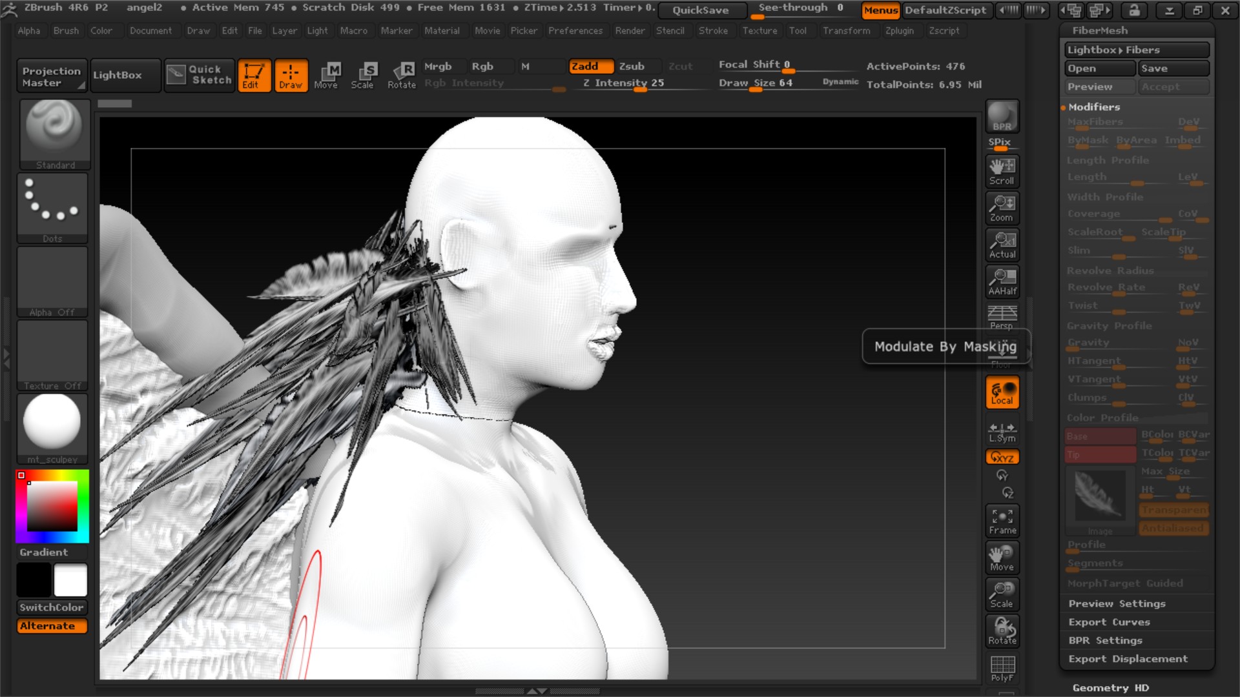Click the AAHalf view icon
Viewport: 1240px width, 697px height.
pyautogui.click(x=1002, y=281)
